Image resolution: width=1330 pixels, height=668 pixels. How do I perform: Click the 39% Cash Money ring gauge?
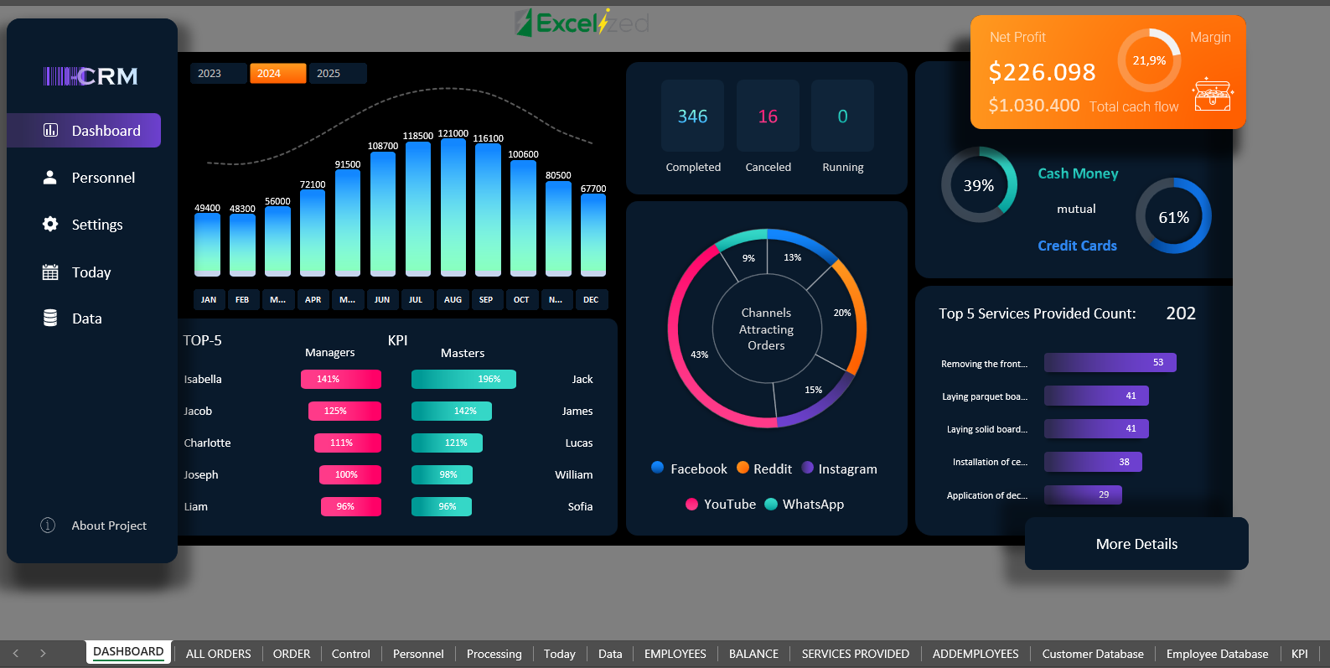tap(979, 184)
